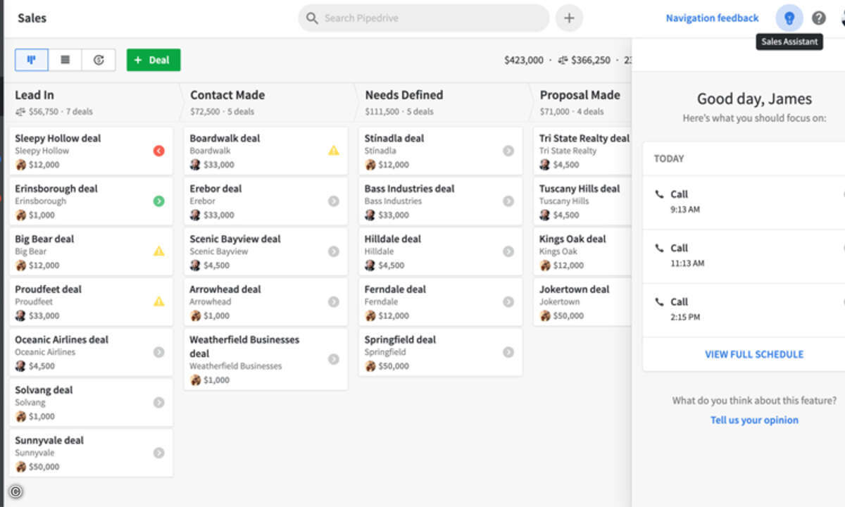
Task: Click red overdue icon on Sleepy Hollow deal
Action: click(x=159, y=151)
